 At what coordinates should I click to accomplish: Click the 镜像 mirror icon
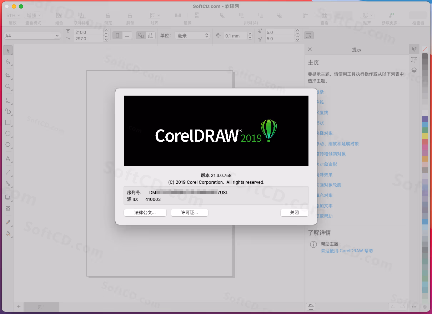coord(178,15)
